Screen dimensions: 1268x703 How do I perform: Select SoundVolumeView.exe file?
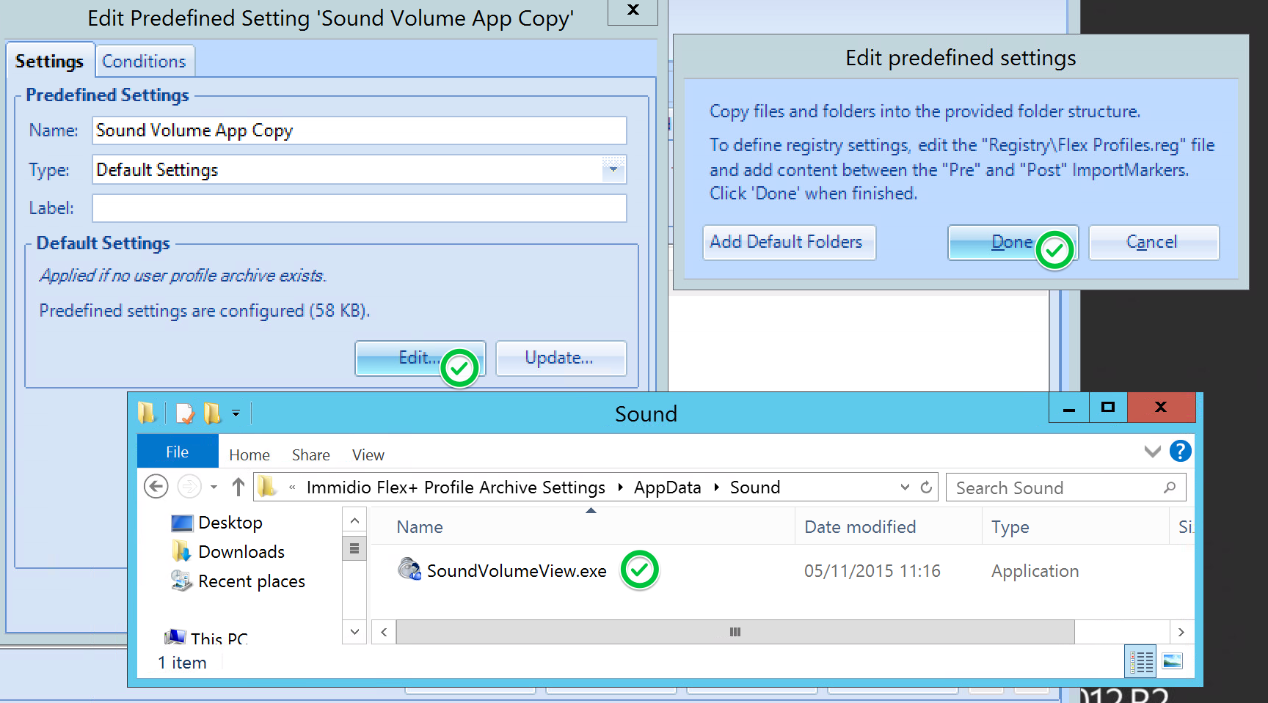517,571
